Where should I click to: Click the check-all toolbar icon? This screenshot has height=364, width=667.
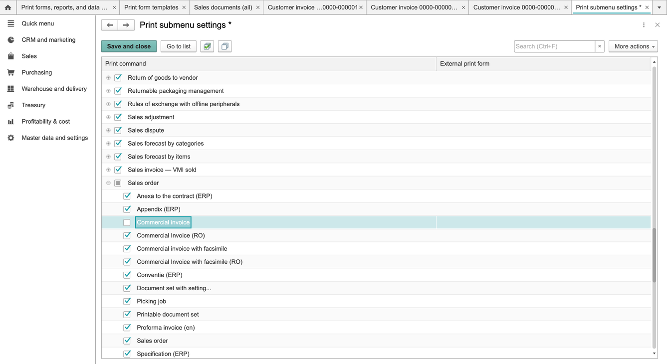click(207, 46)
